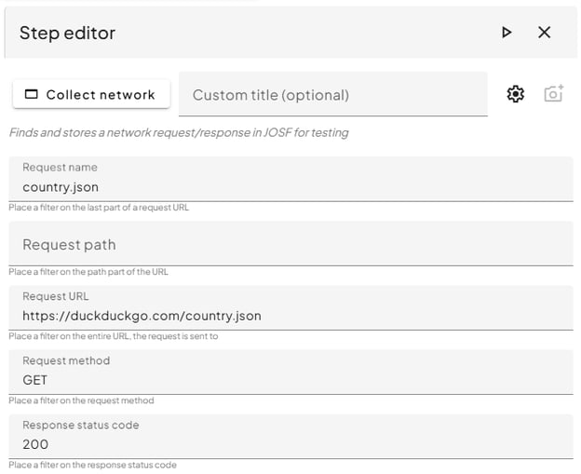Click the empty Request path field
Screen dimensions: 581x474
click(x=290, y=245)
